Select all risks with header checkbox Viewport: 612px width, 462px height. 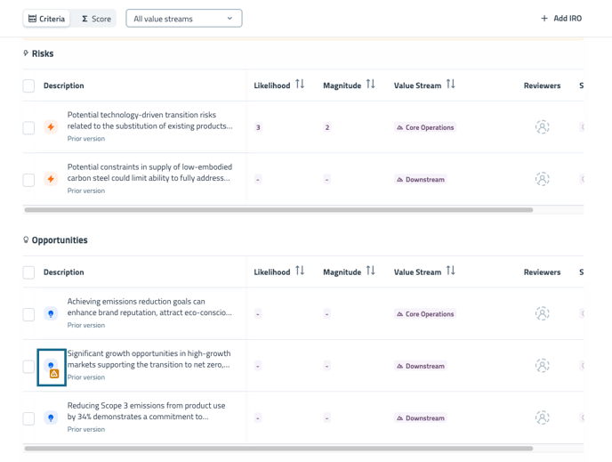(28, 86)
